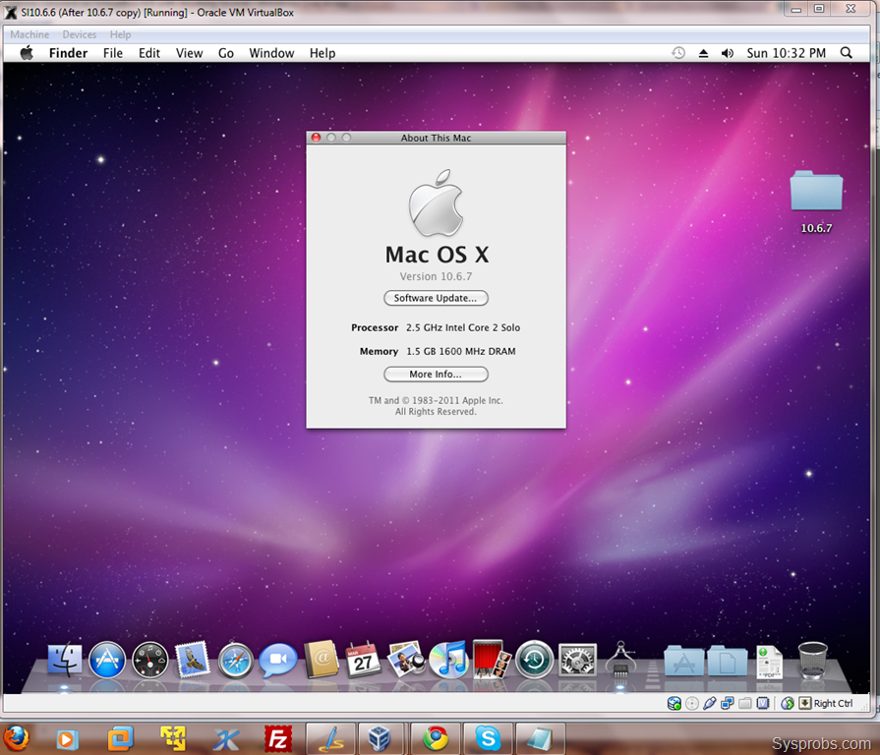
Task: Open the Window menu in Finder
Action: point(271,53)
